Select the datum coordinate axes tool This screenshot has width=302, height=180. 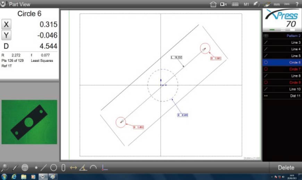click(x=104, y=167)
